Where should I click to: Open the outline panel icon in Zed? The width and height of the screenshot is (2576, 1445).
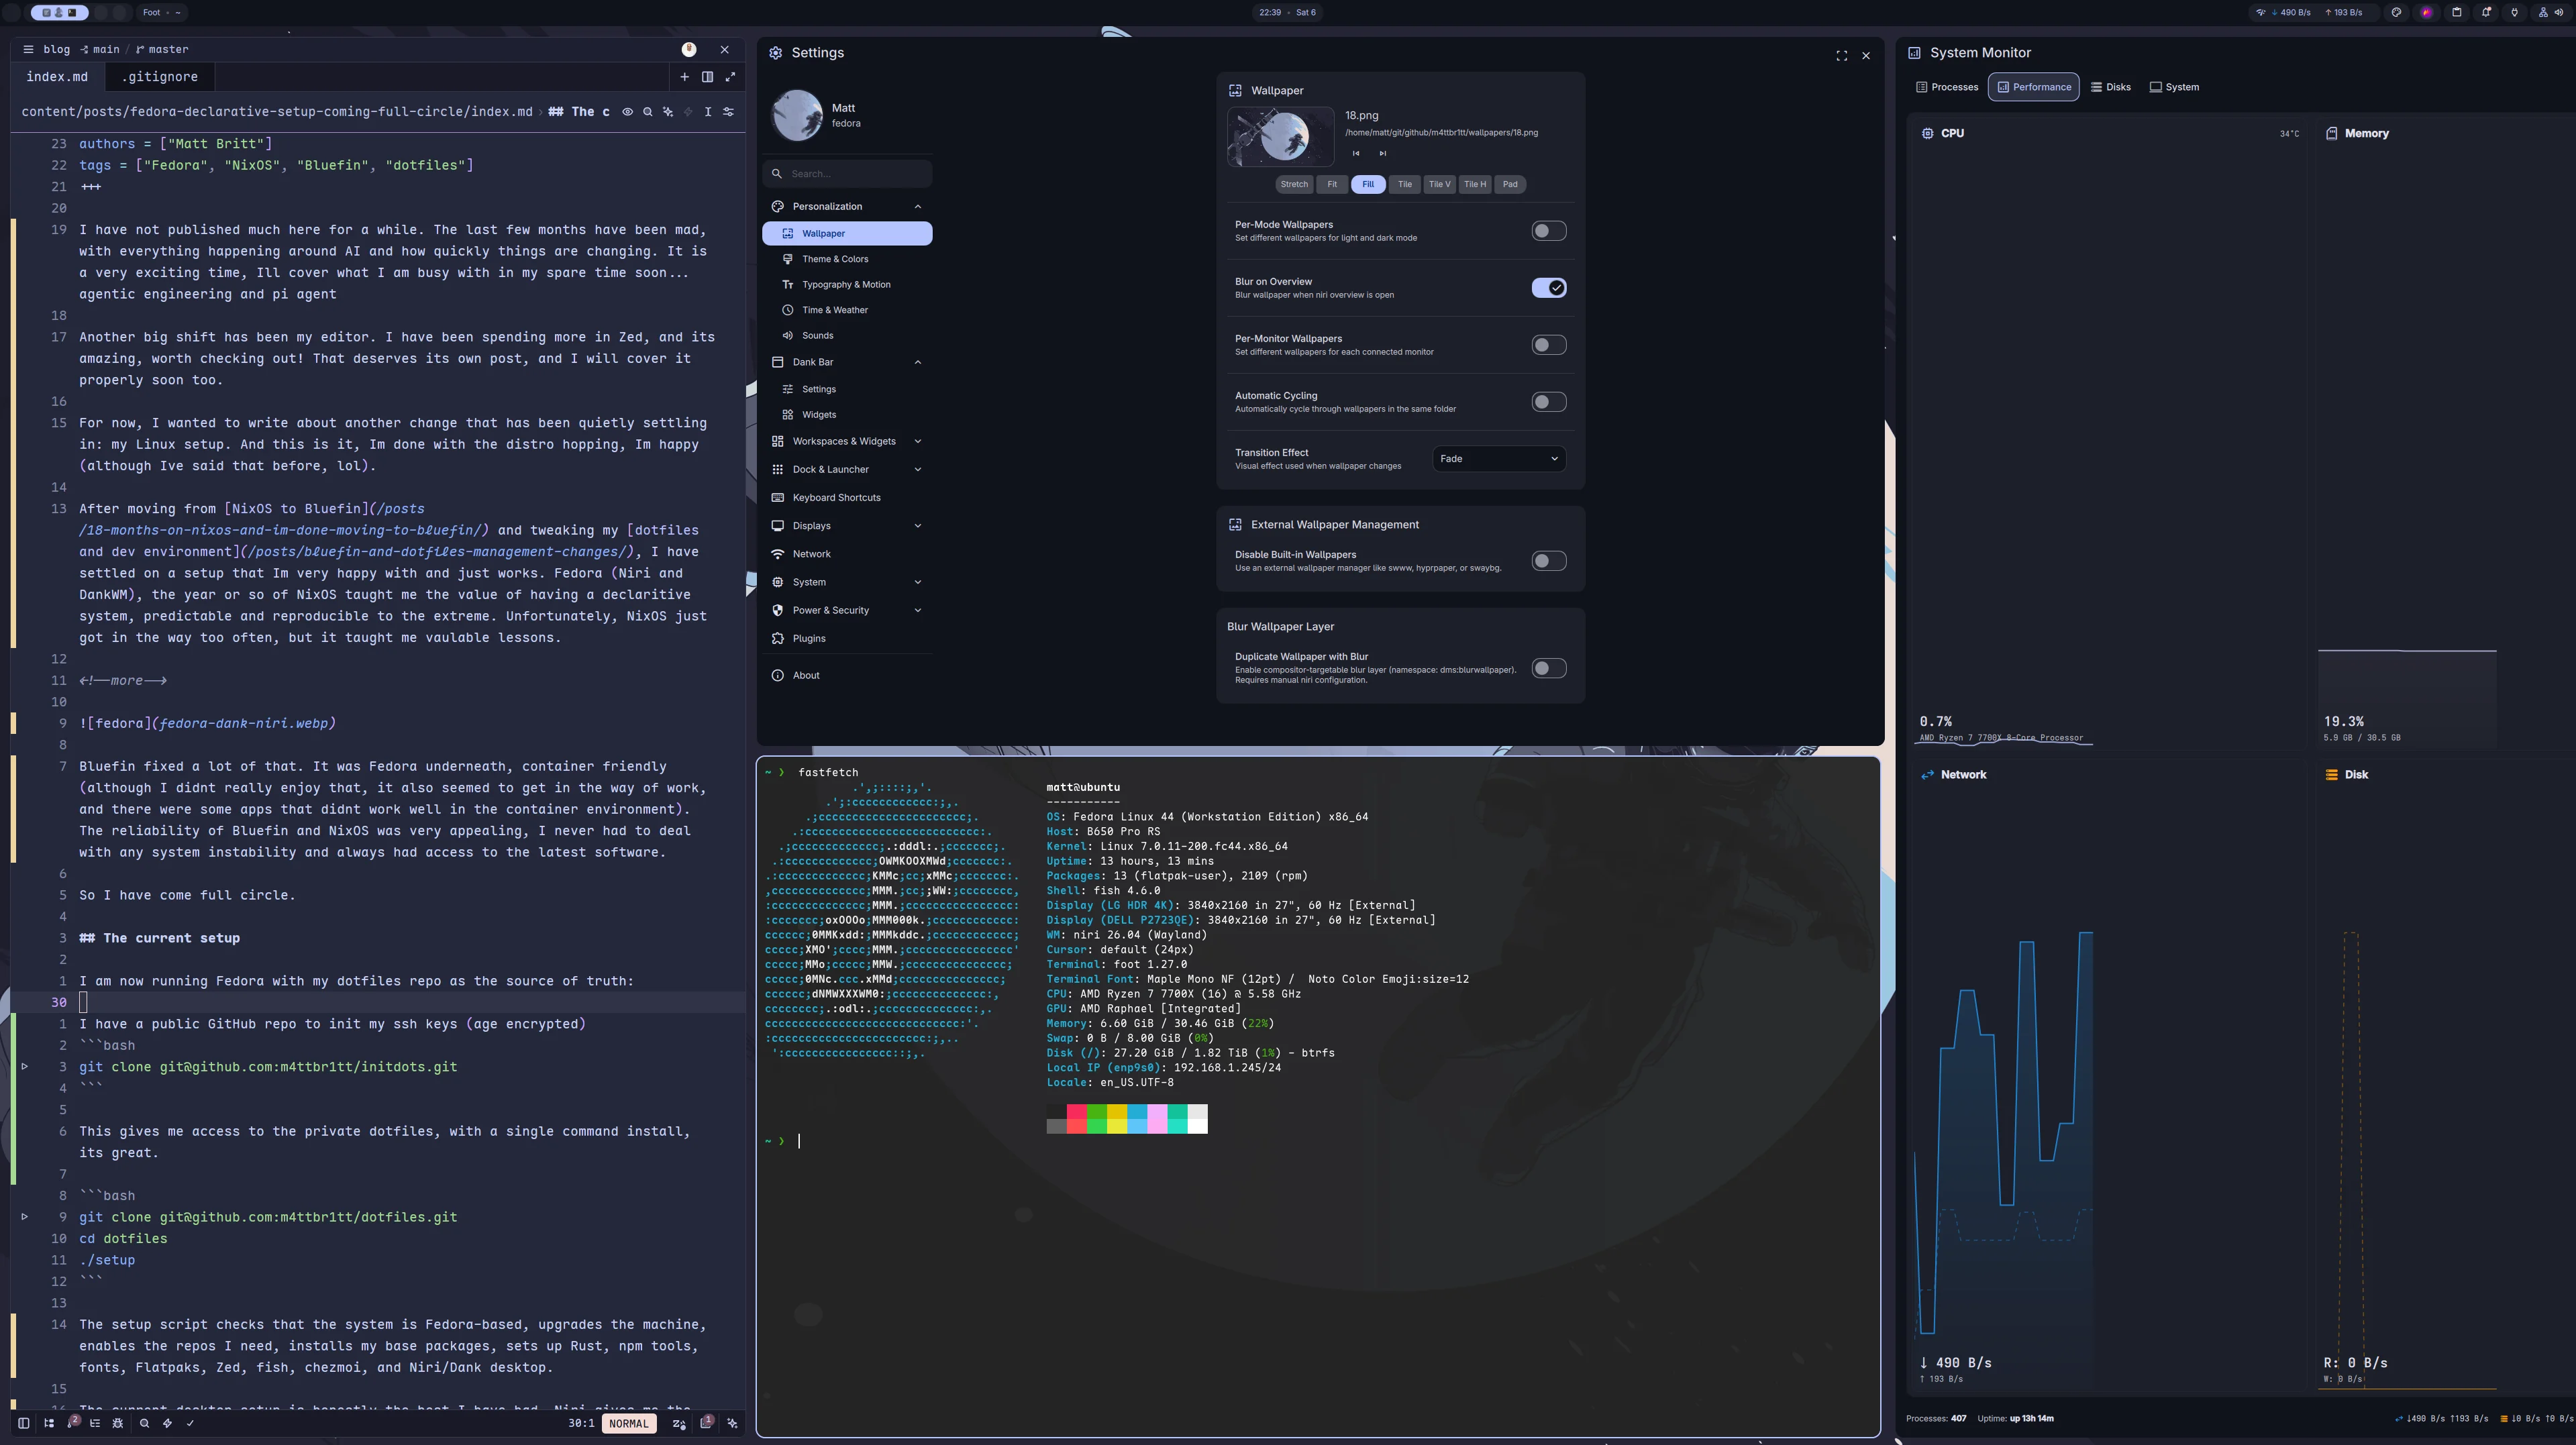95,1423
